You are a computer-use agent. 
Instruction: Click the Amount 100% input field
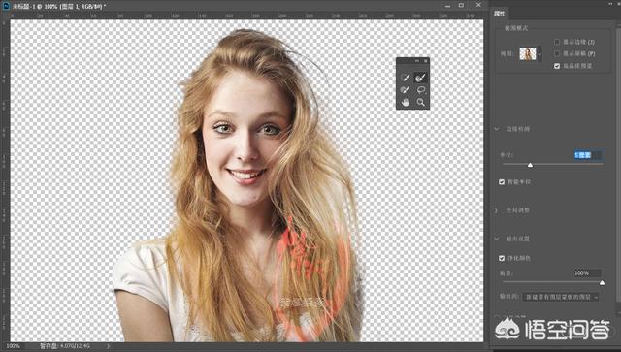pyautogui.click(x=588, y=273)
